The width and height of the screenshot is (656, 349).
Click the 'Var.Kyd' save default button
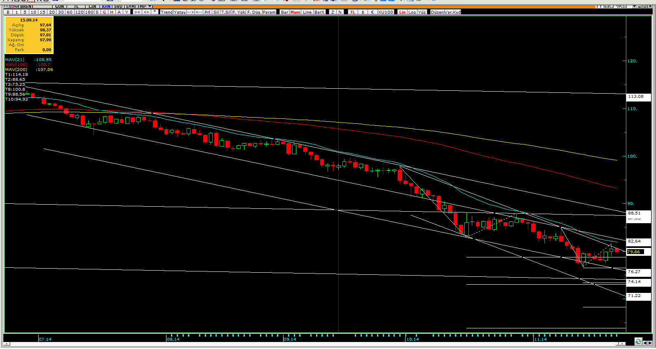click(452, 12)
